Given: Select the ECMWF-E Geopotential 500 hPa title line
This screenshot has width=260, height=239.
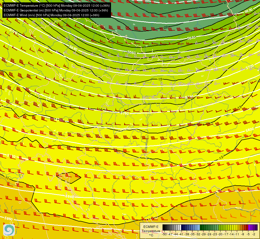Looking at the screenshot, I should [x=56, y=10].
